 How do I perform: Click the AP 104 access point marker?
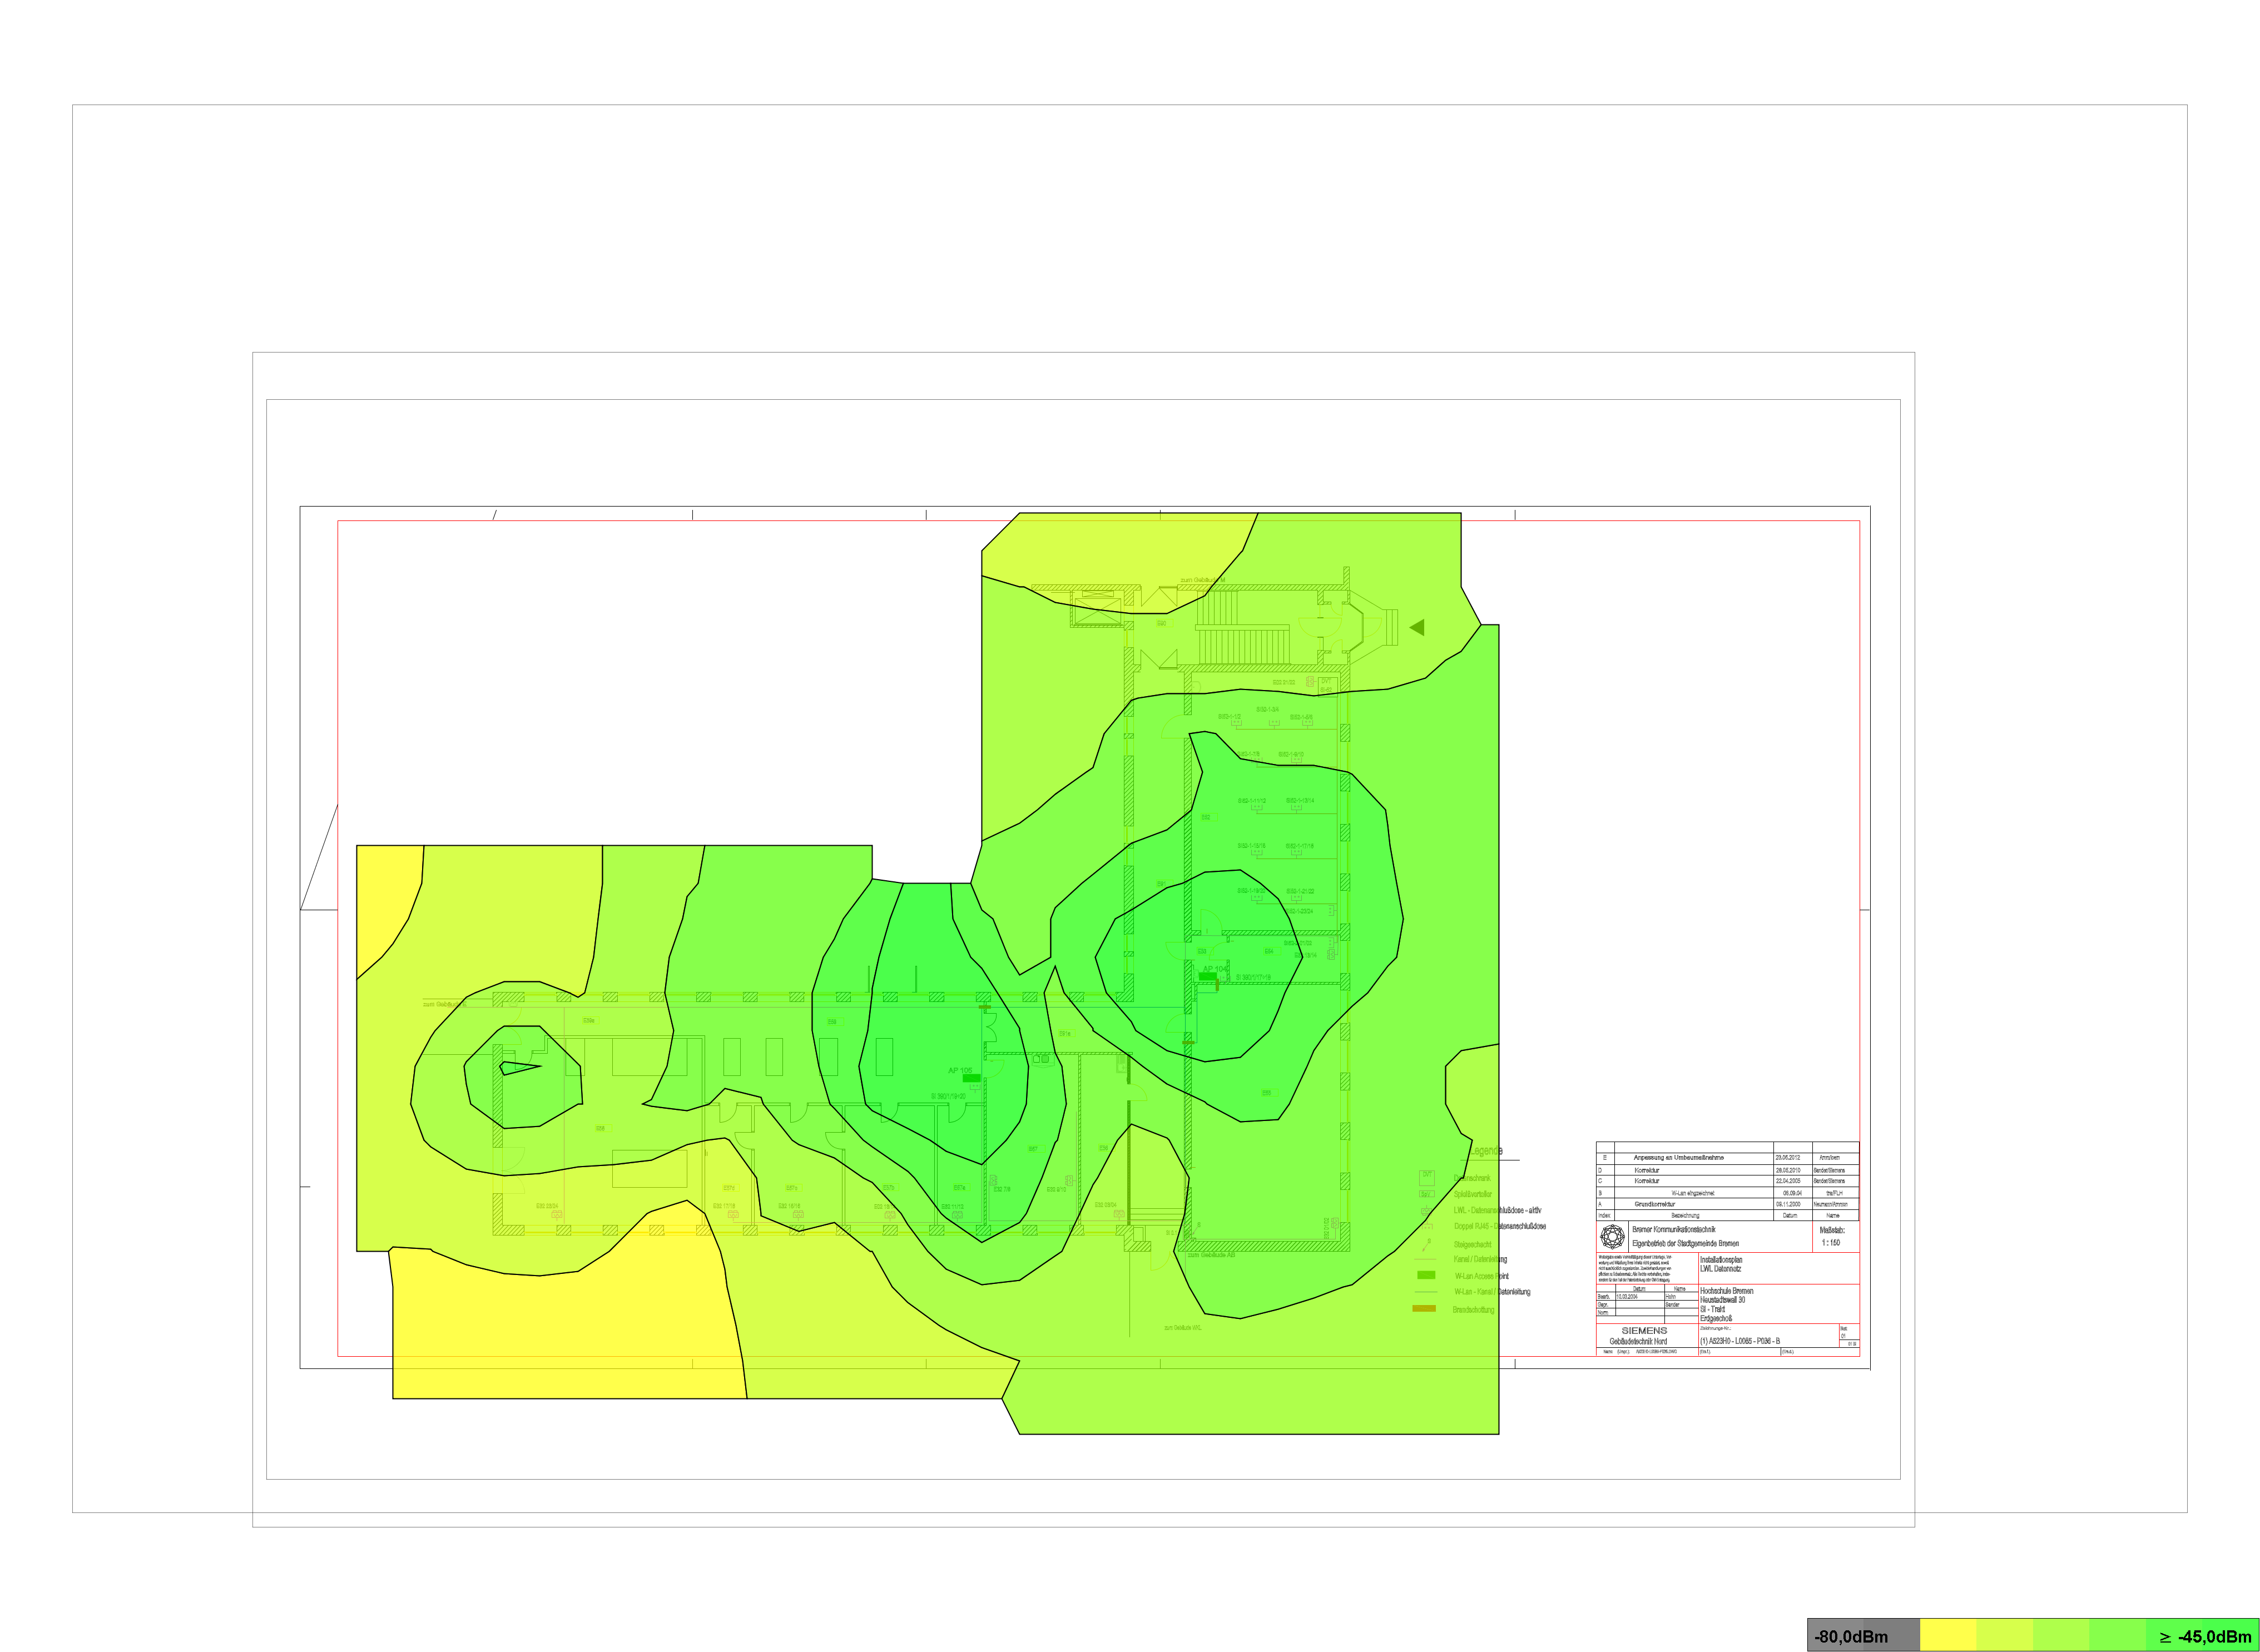[x=1209, y=976]
